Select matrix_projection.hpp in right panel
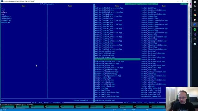Viewport: 198px width, 111px height. 105,51
